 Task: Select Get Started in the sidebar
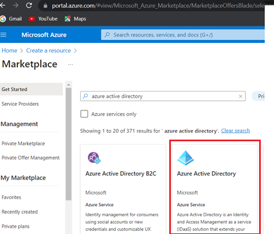coord(32,89)
